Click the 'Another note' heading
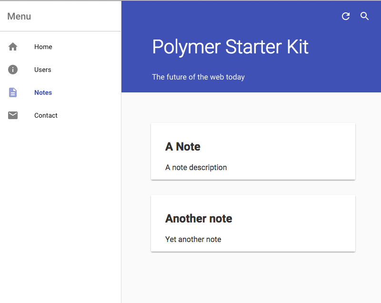Screen dimensions: 381x303 pos(199,219)
